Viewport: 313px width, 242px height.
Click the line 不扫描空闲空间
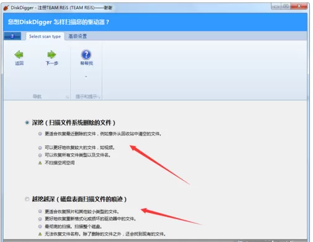[60, 163]
